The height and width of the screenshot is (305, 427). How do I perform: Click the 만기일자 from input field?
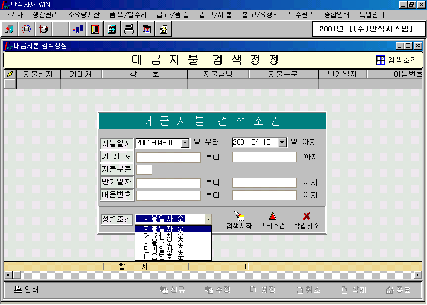click(168, 183)
